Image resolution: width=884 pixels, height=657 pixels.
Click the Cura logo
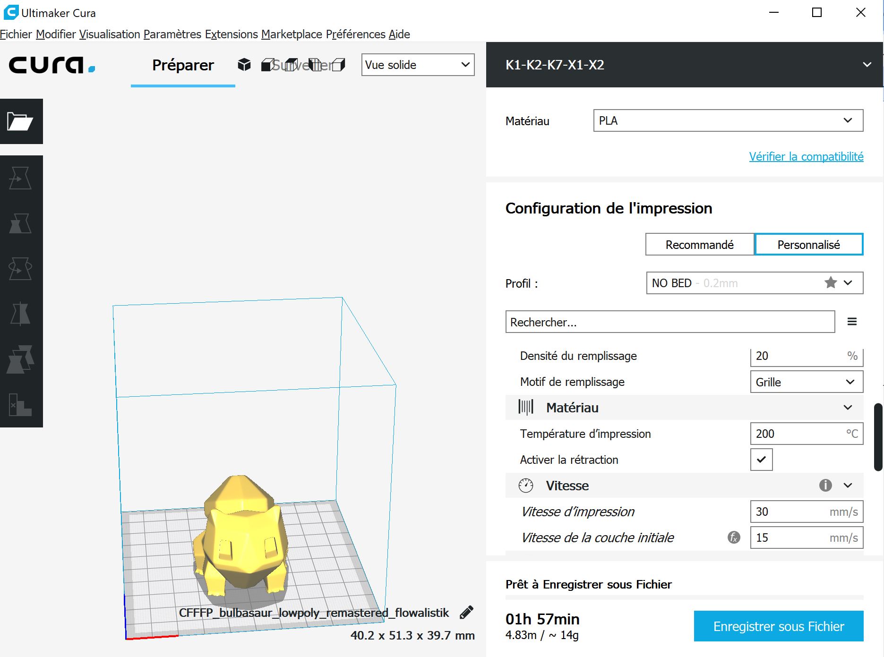click(52, 65)
